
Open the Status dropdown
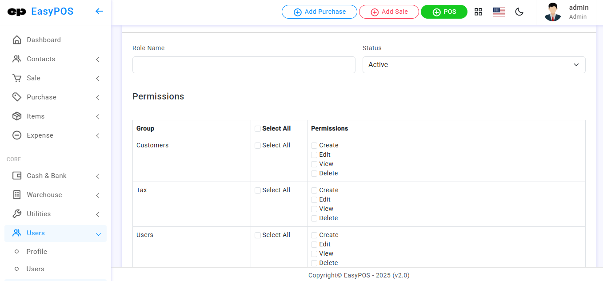[474, 65]
